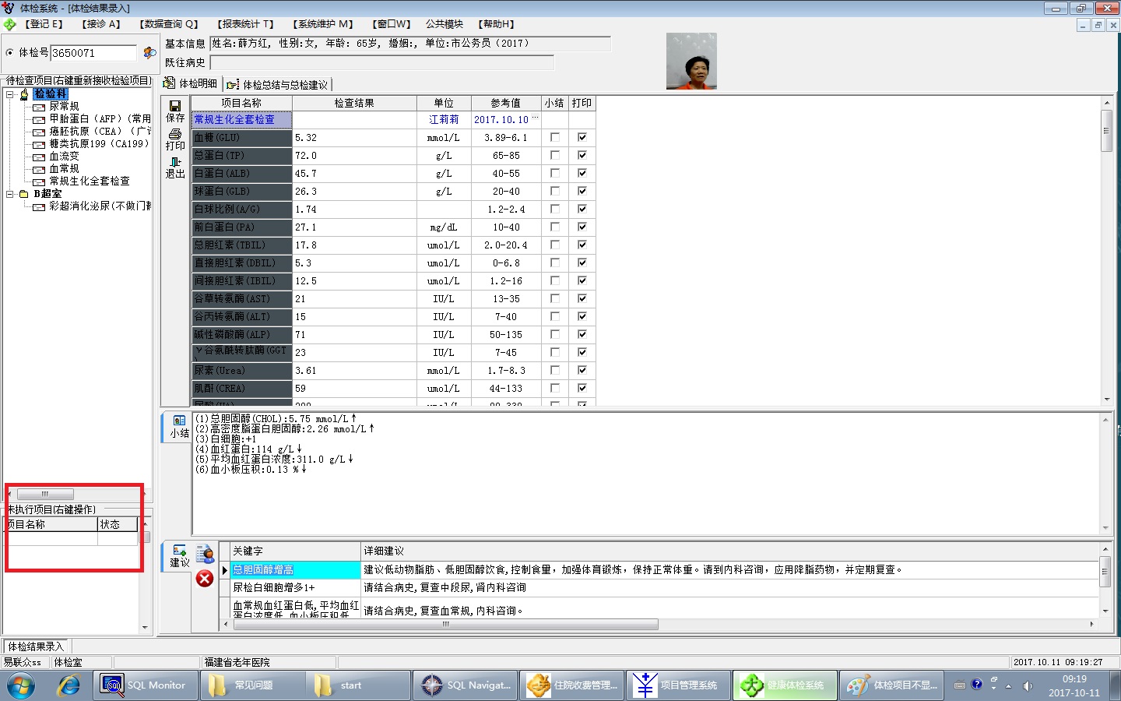Image resolution: width=1121 pixels, height=701 pixels.
Task: Click summary text box scroll-down arrow
Action: tap(1105, 528)
